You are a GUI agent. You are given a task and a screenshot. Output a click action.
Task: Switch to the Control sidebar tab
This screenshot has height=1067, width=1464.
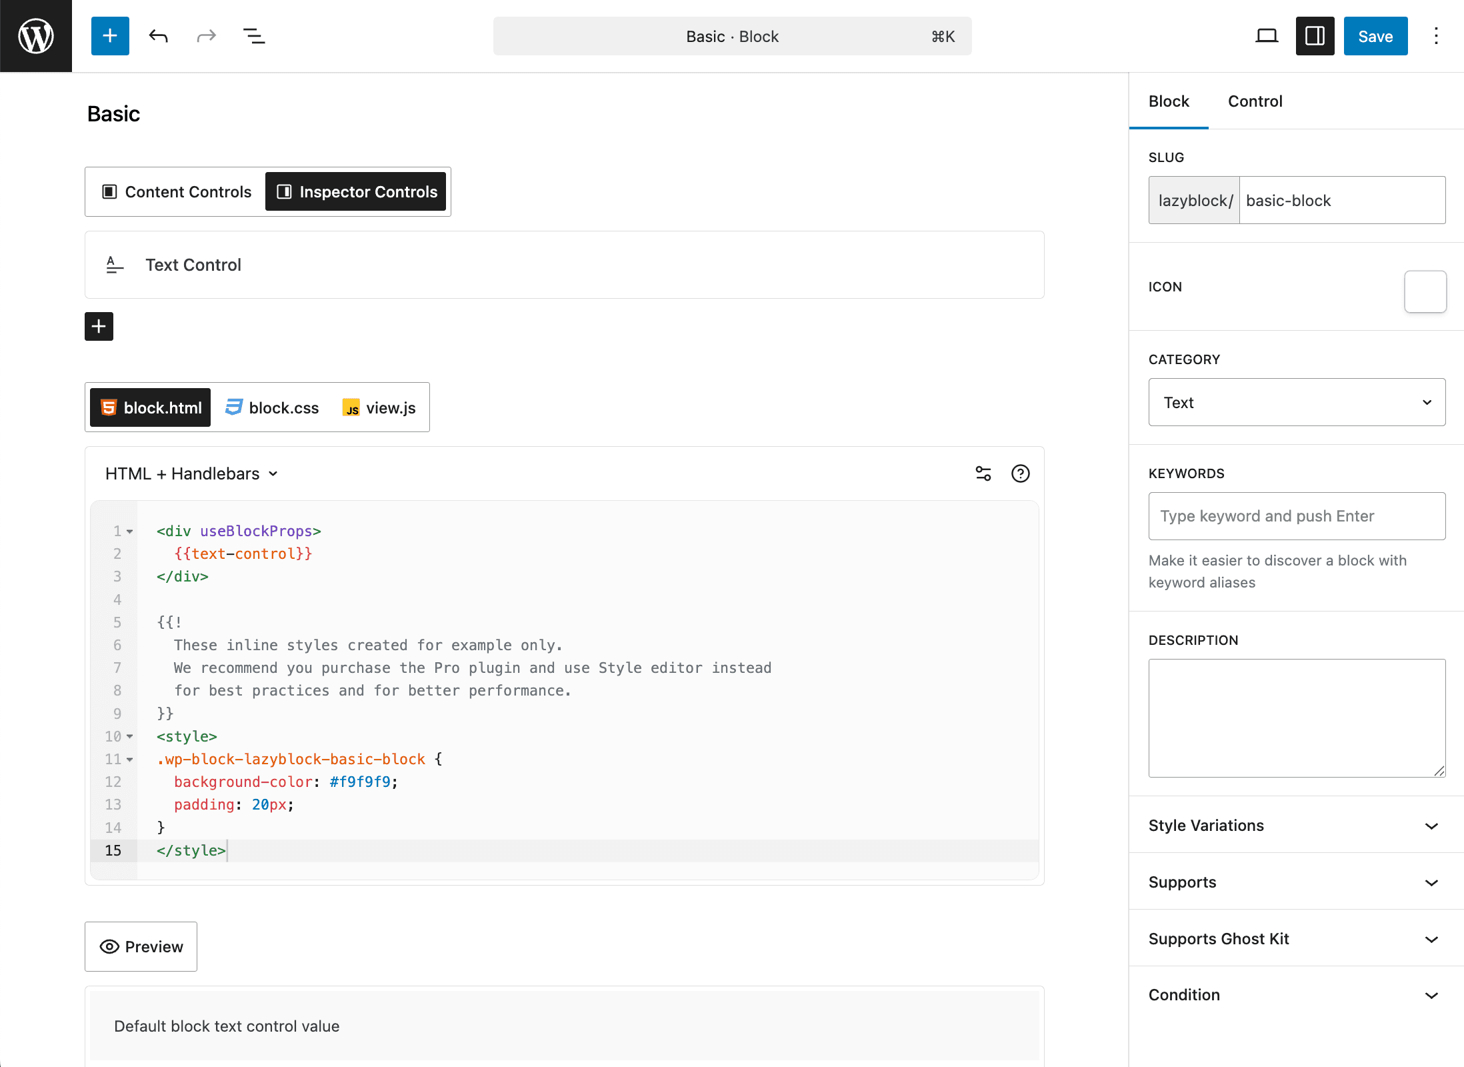pos(1255,101)
